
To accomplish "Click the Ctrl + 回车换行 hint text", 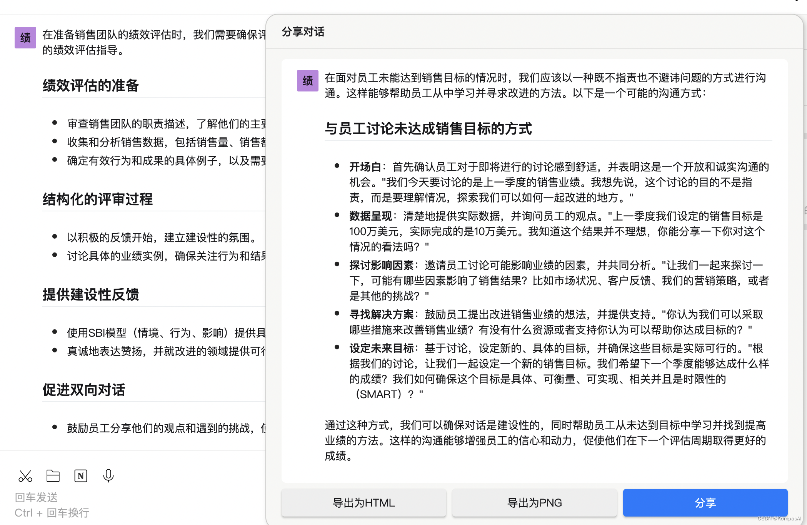I will tap(52, 513).
